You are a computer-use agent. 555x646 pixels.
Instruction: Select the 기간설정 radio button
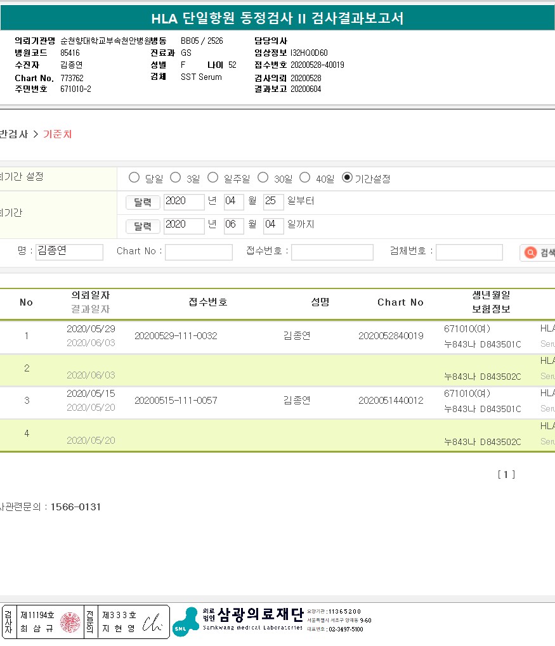tap(347, 178)
